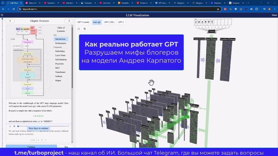The width and height of the screenshot is (278, 156).
Task: Click the Token Embed block label
Action: pos(199,39)
